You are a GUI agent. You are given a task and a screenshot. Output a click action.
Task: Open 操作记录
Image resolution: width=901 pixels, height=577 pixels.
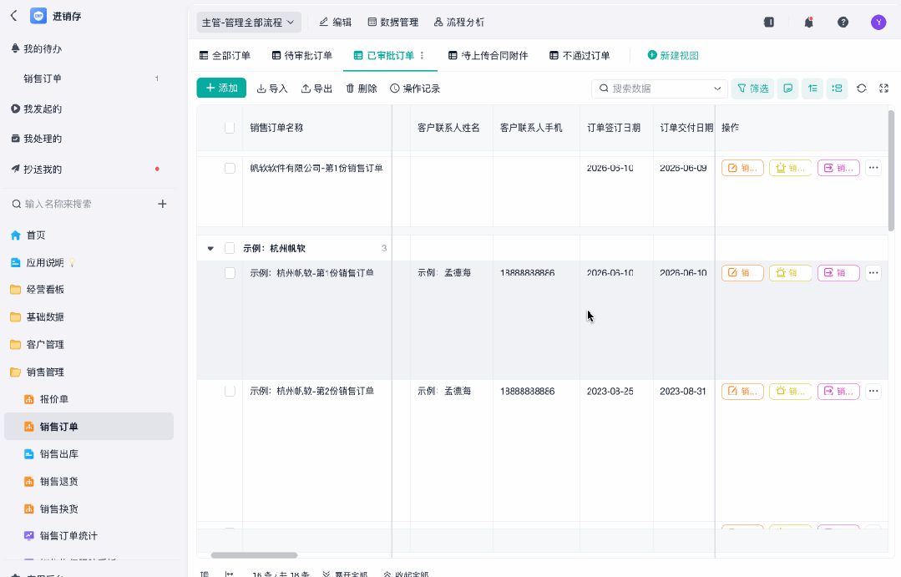coord(415,89)
